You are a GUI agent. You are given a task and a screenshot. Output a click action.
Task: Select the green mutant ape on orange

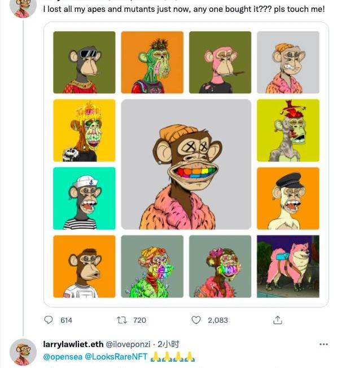(152, 62)
